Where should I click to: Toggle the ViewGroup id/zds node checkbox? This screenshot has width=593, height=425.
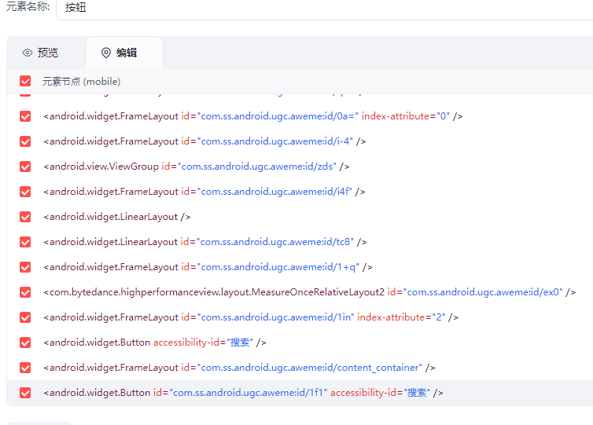tap(25, 167)
